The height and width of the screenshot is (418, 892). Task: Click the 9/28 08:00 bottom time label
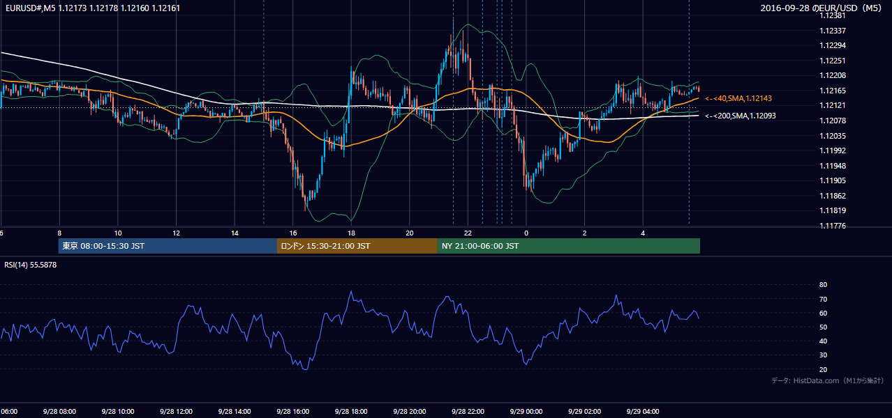[58, 412]
